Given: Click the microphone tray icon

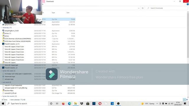Looking at the screenshot, I should pos(163,103).
